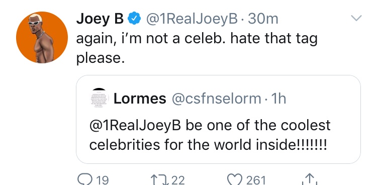Viewport: 377px width, 185px height.
Task: Click the @1RealJoeyB mention in quoted tweet
Action: 135,126
